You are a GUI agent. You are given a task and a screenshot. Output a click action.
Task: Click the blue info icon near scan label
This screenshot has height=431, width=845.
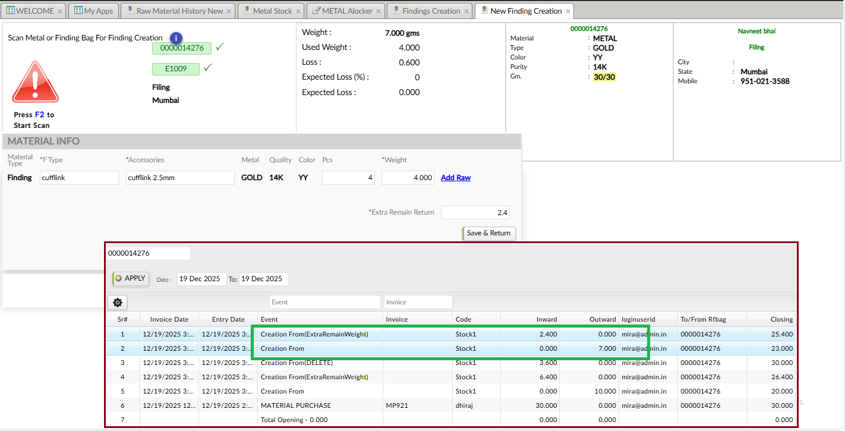click(x=175, y=37)
